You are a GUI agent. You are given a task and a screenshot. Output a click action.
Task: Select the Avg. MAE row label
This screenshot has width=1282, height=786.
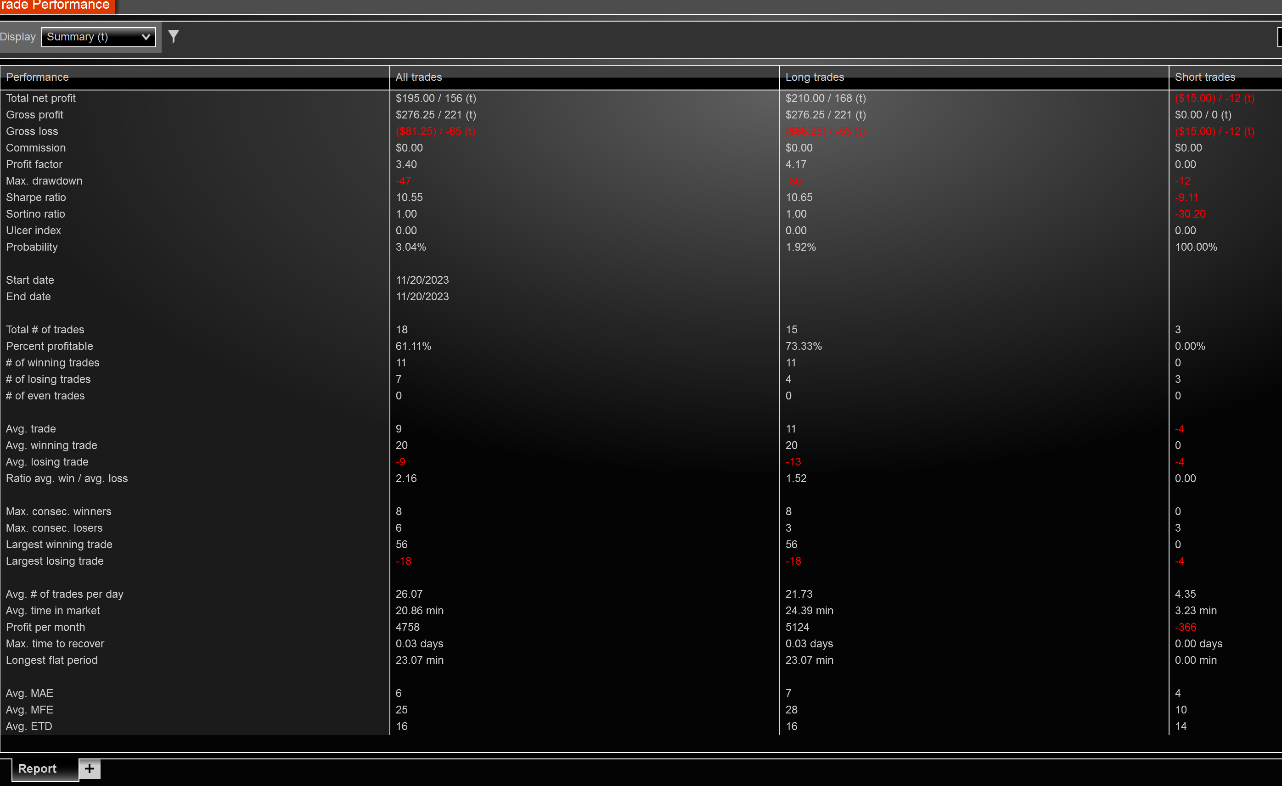pos(30,694)
